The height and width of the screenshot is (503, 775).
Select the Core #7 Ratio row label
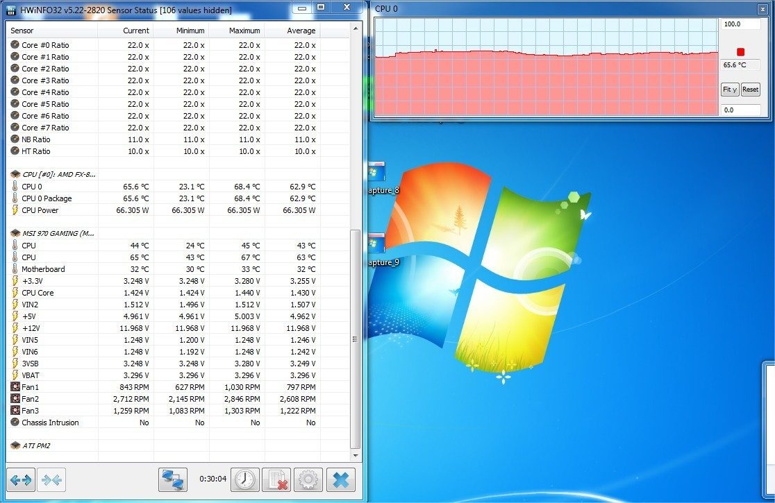[45, 128]
